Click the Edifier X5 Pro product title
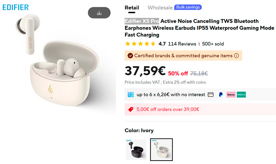This screenshot has height=164, width=276. click(191, 28)
